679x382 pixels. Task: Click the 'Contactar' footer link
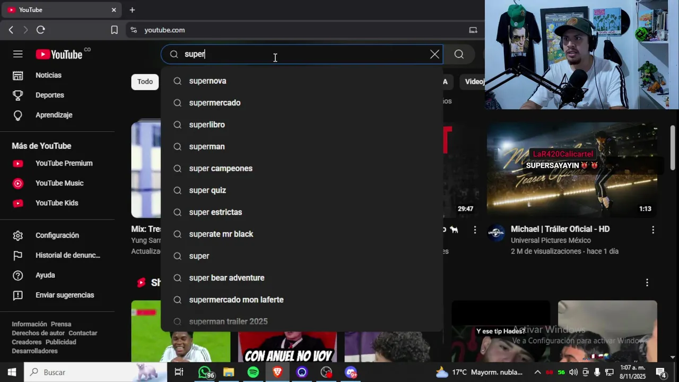tap(83, 333)
